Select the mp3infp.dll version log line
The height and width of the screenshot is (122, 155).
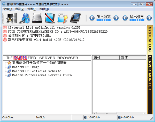click(44, 27)
